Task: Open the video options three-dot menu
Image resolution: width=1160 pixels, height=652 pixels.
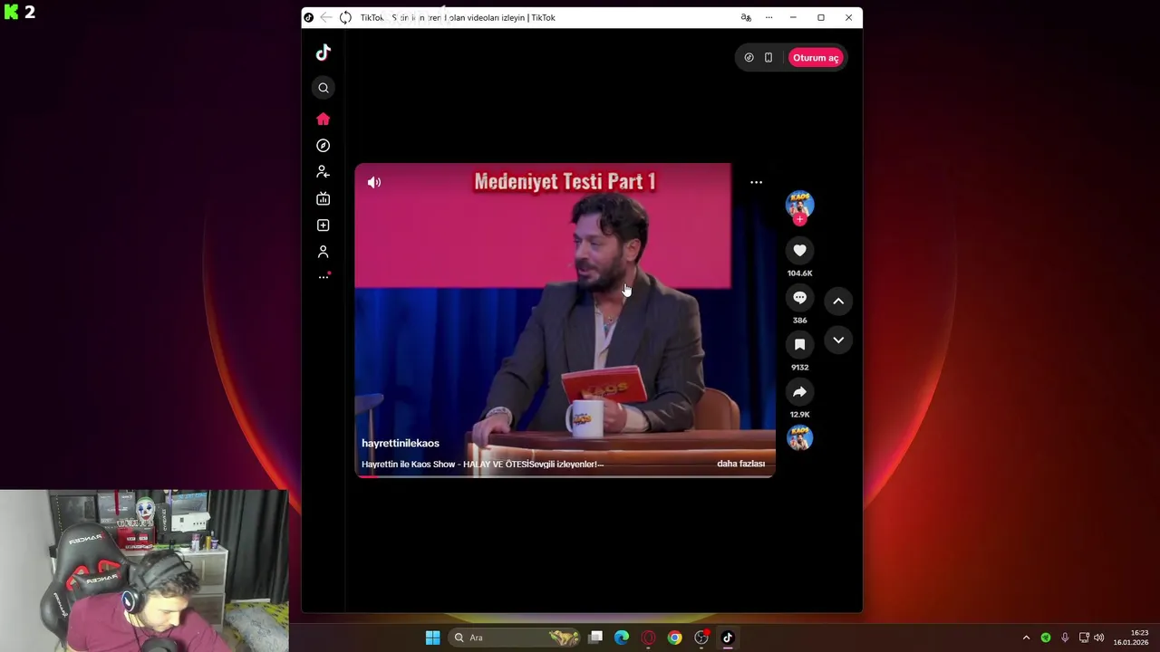Action: [x=757, y=182]
